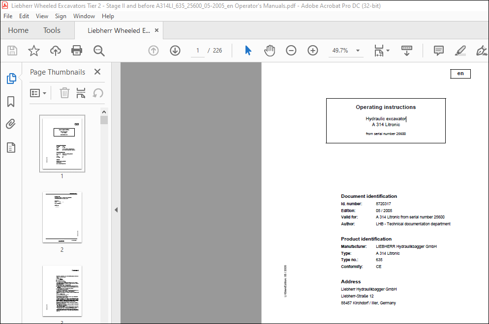Image resolution: width=489 pixels, height=324 pixels.
Task: Click the thumbnails page break icon
Action: 81,93
